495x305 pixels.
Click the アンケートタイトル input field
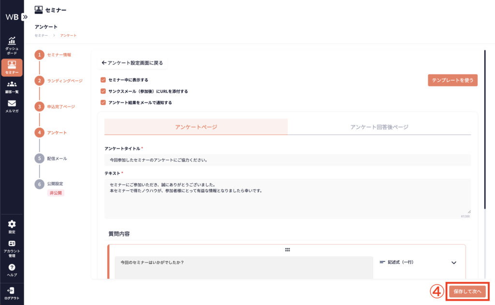coord(287,160)
